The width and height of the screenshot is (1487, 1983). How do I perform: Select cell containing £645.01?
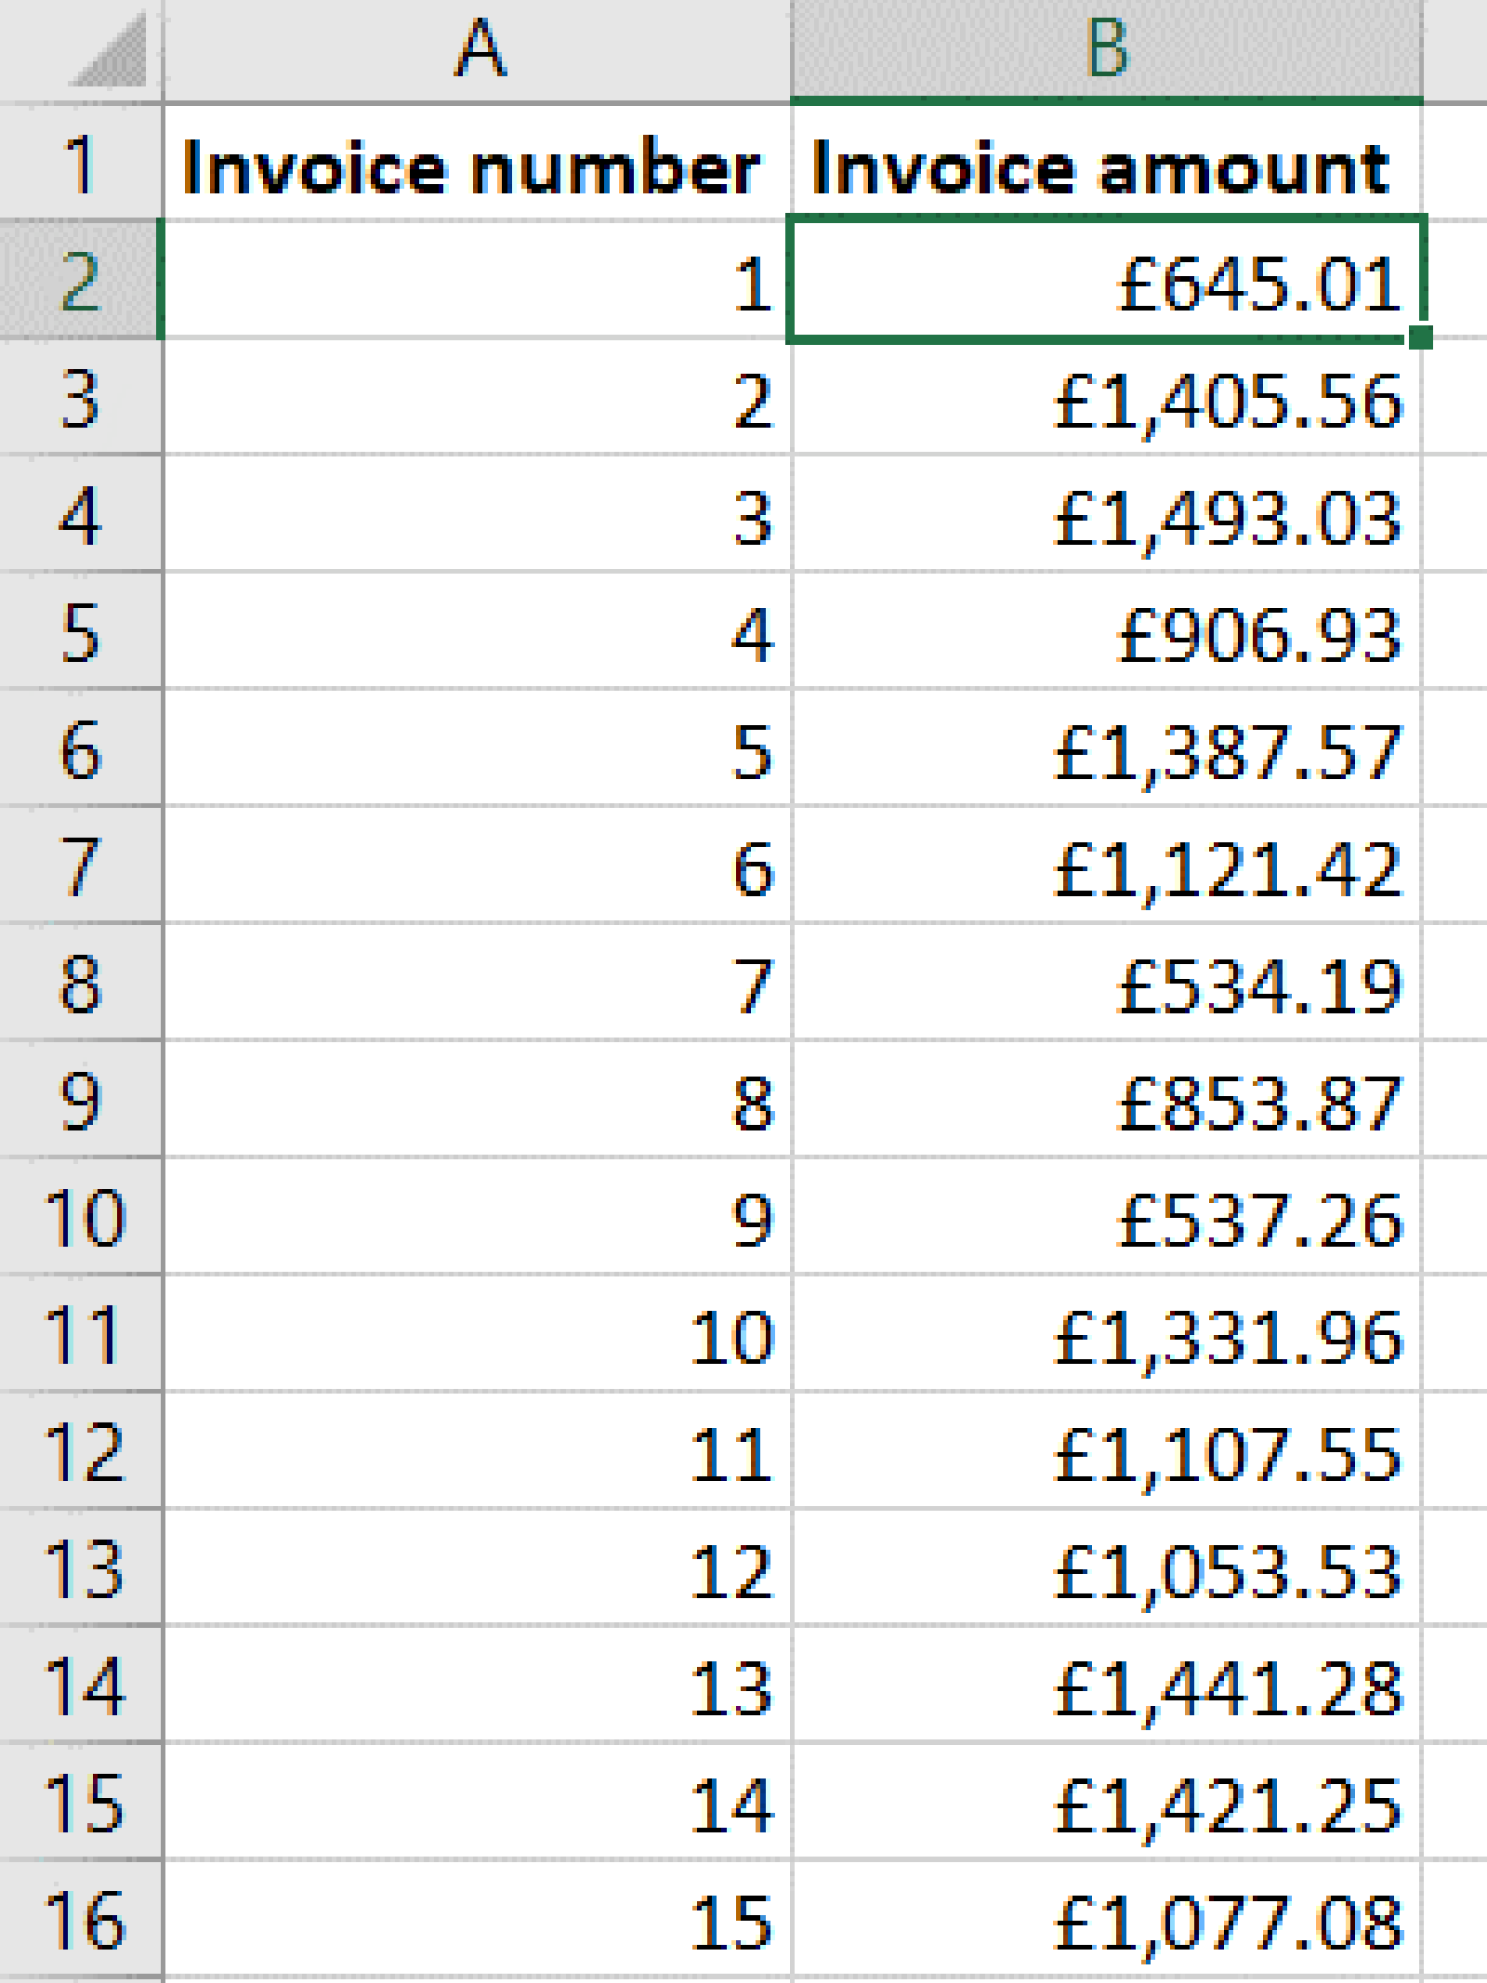[x=1106, y=282]
